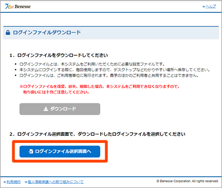Click the arrow icon before ヘルプ

203,7
